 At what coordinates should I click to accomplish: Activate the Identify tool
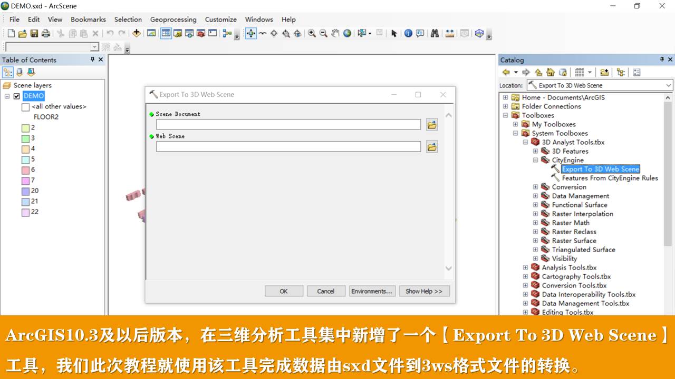click(x=408, y=33)
